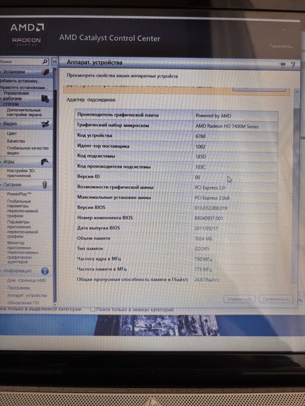This screenshot has height=406, width=305.
Task: Click the Игры gamepad icon
Action: click(x=45, y=162)
